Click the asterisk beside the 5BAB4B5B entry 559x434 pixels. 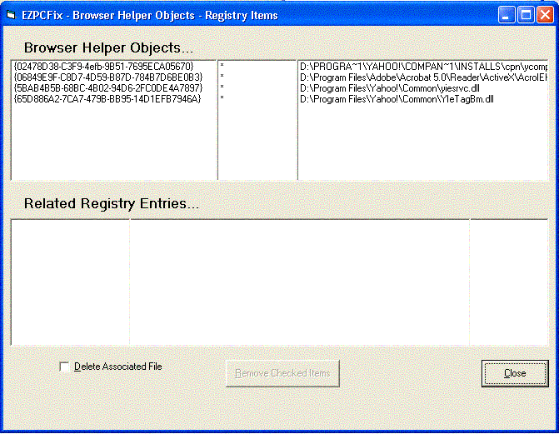click(x=222, y=87)
